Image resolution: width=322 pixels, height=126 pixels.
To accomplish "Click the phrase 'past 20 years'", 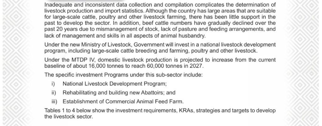I will coord(61,29).
